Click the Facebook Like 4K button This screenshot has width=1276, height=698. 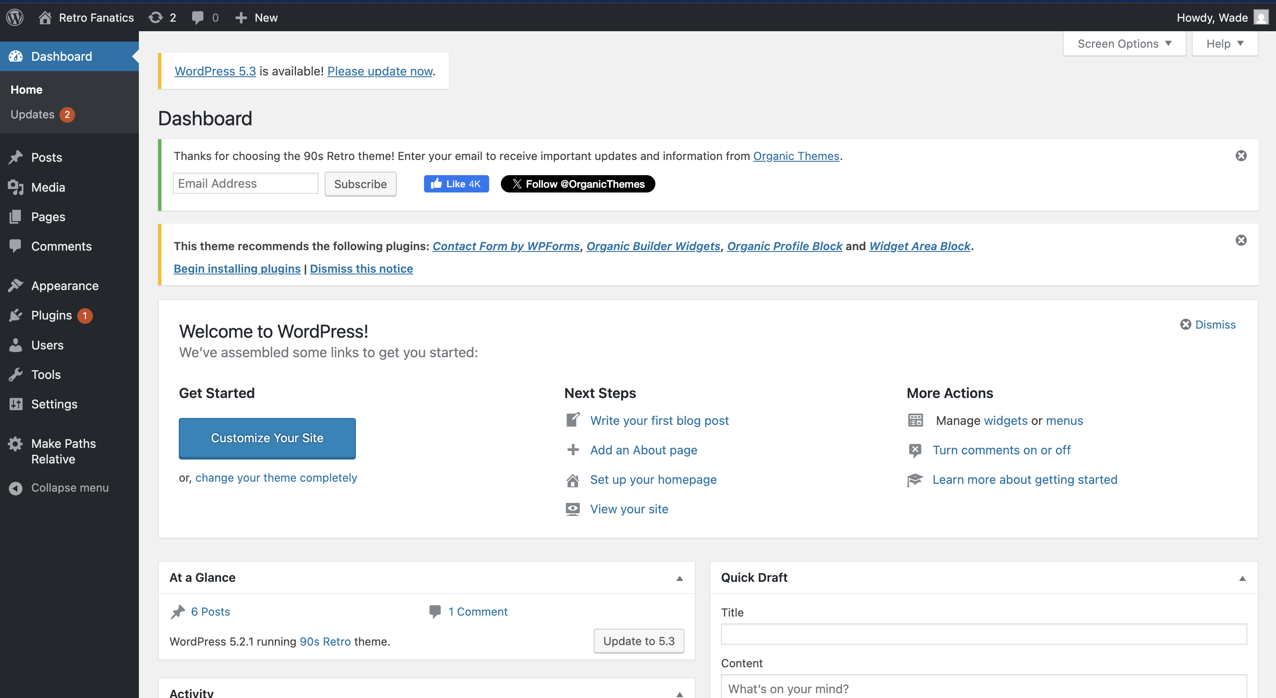point(456,184)
